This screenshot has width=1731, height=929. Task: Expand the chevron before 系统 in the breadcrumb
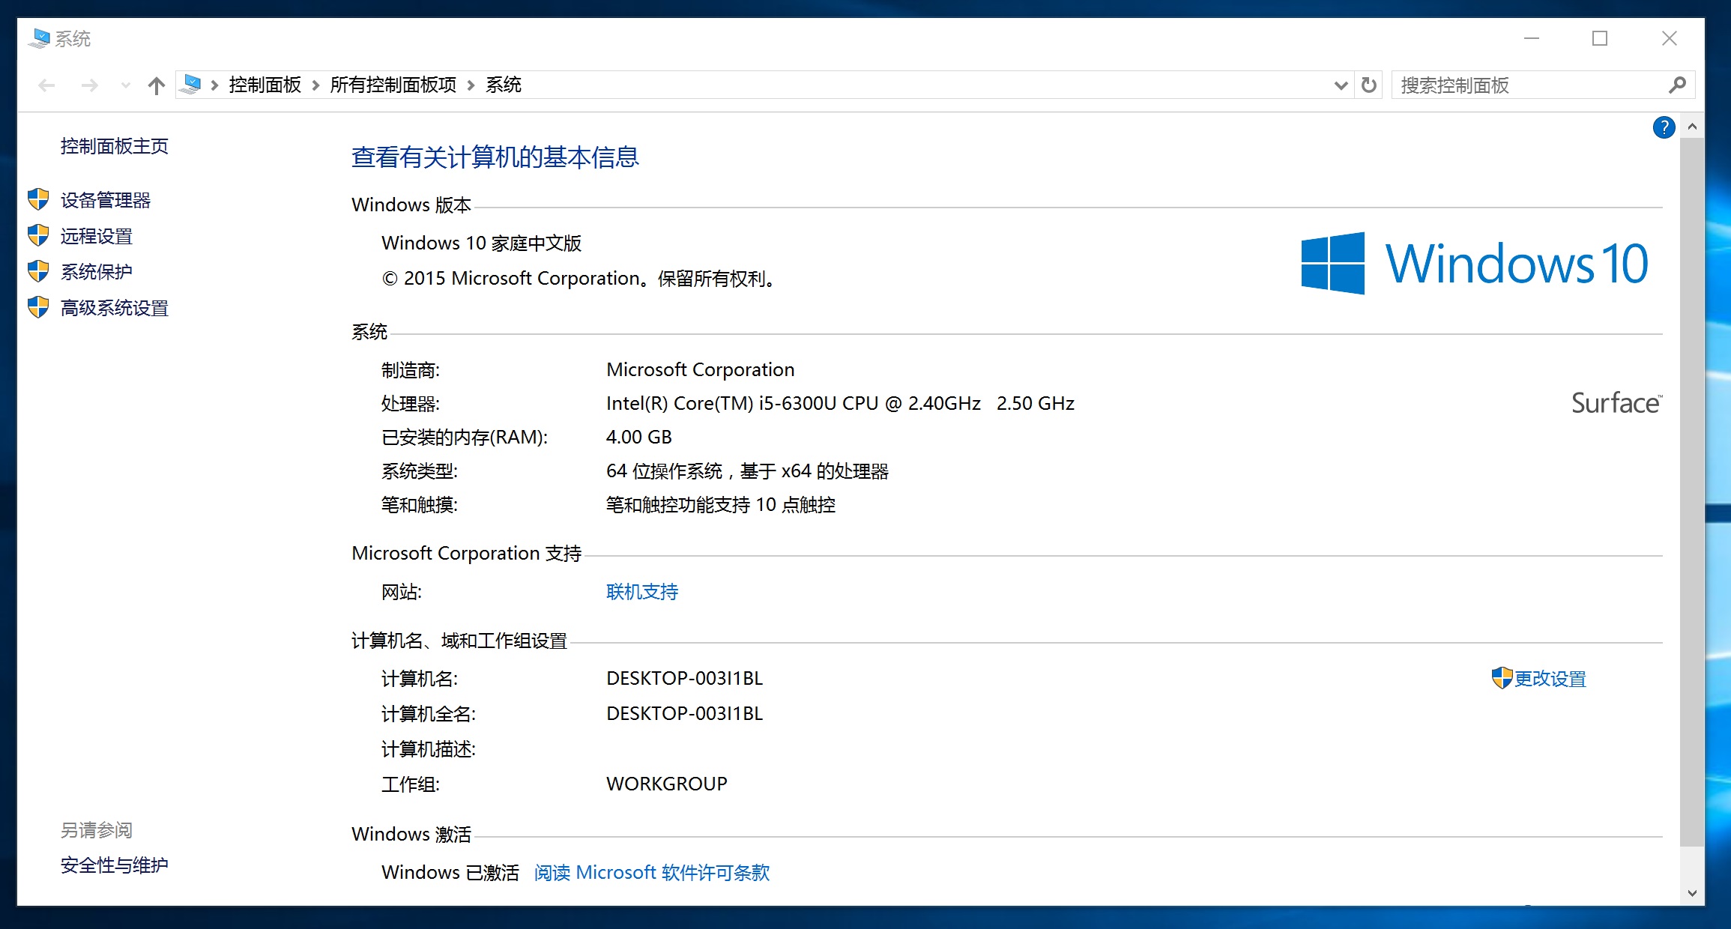pos(471,85)
